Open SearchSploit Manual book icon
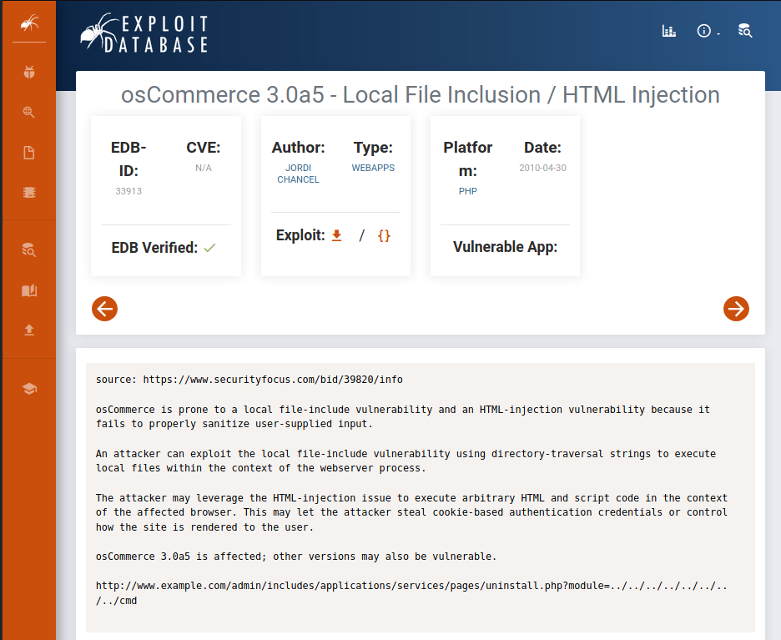 29,290
